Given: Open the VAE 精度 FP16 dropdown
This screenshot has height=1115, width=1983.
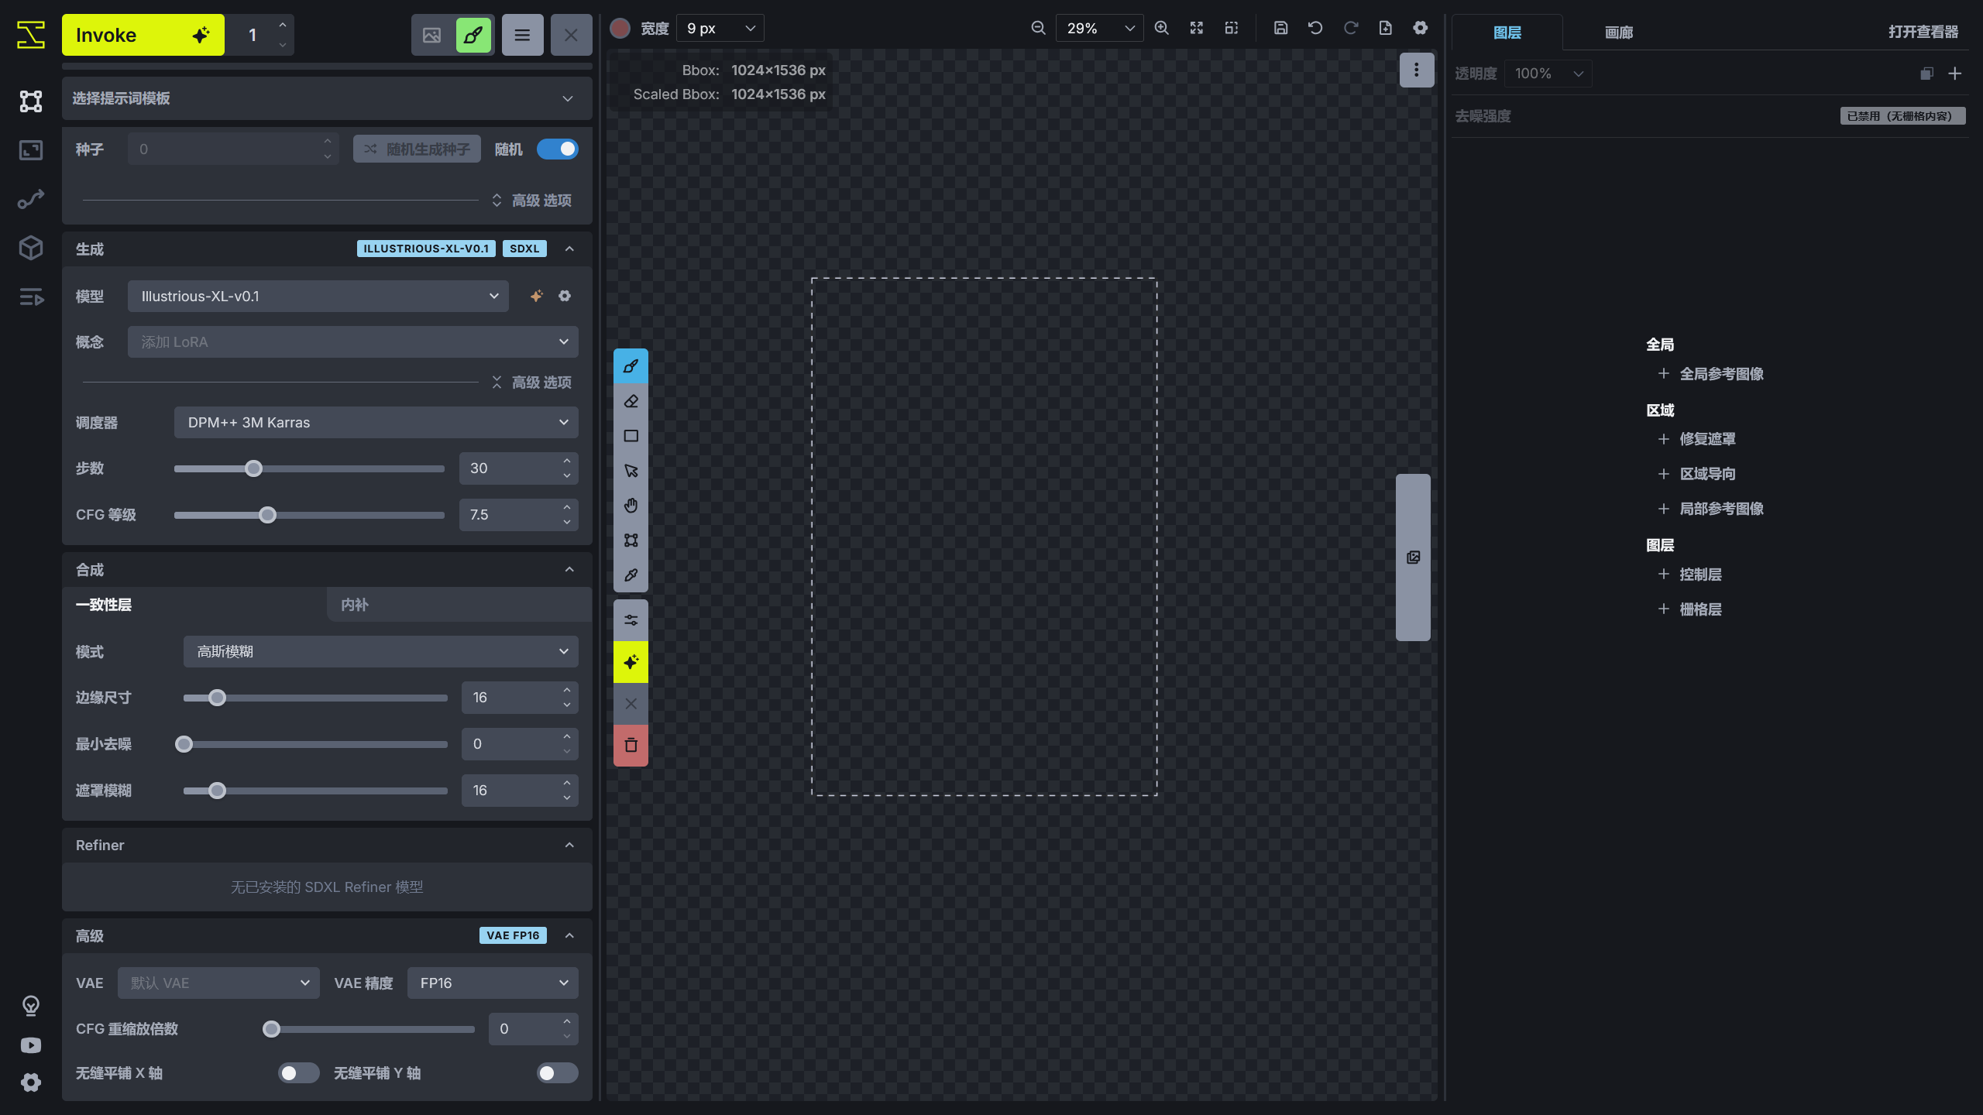Looking at the screenshot, I should 493,983.
